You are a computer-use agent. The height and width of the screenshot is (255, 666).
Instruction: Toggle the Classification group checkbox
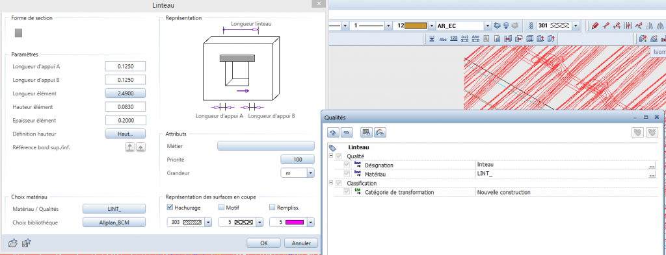pos(338,183)
